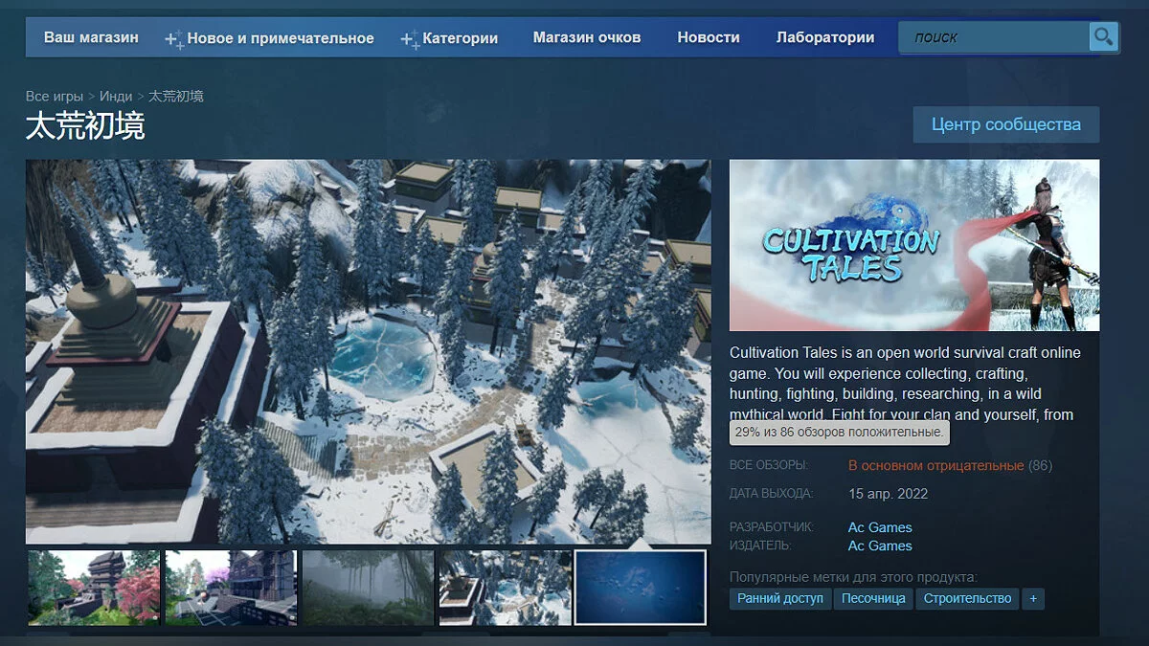1149x646 pixels.
Task: Click into the поиск search field
Action: tap(995, 37)
